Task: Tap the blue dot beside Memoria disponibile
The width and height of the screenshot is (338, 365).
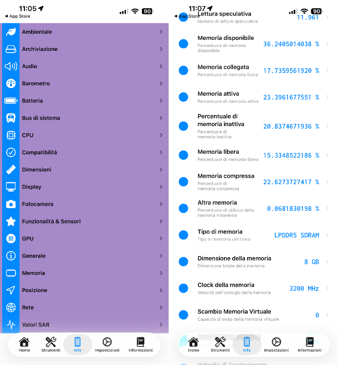Action: click(183, 44)
